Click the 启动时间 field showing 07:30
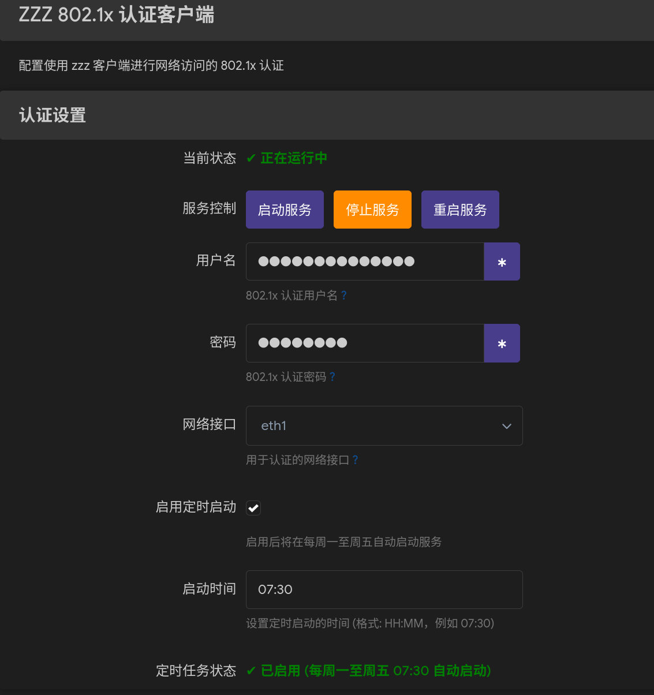The height and width of the screenshot is (695, 654). (x=384, y=589)
